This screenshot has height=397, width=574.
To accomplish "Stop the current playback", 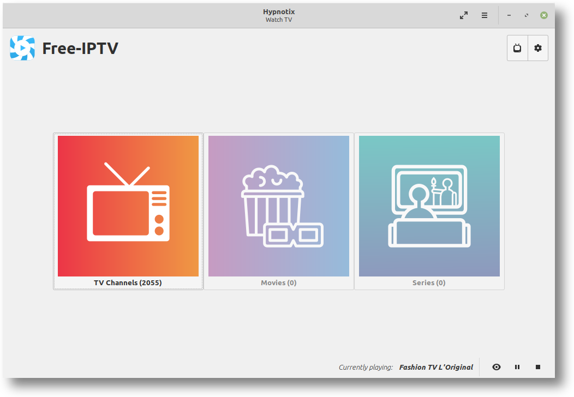I will click(538, 367).
